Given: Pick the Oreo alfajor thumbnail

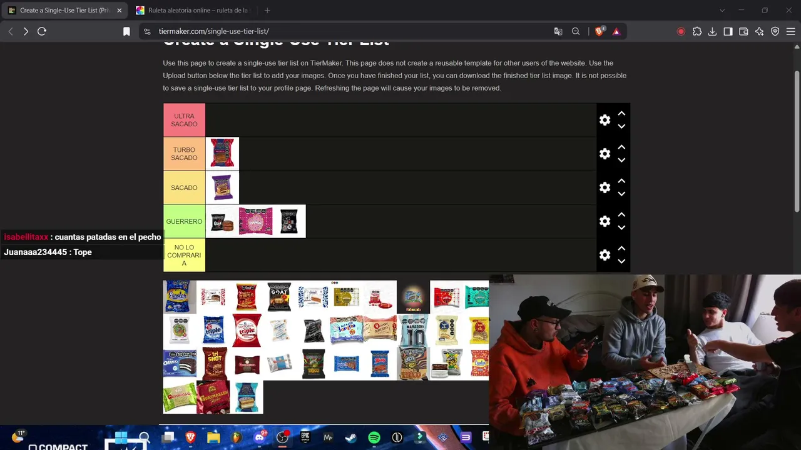Looking at the screenshot, I should [x=180, y=364].
